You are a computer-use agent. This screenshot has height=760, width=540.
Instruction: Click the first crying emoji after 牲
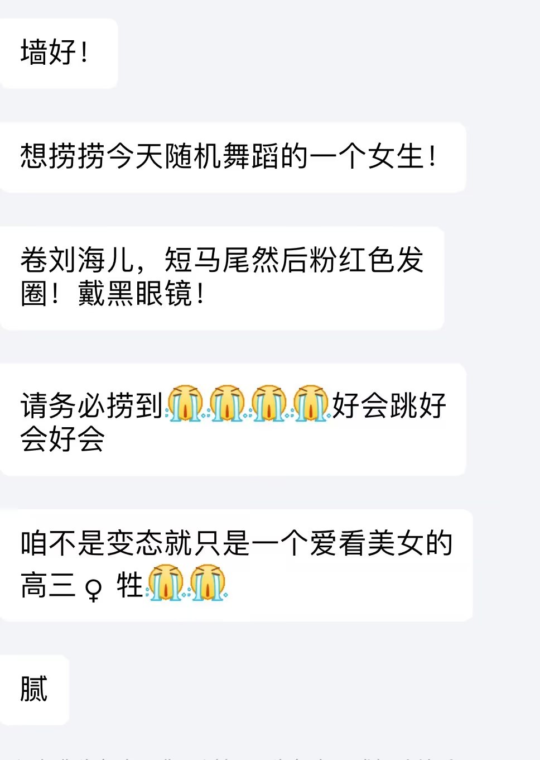coord(165,583)
